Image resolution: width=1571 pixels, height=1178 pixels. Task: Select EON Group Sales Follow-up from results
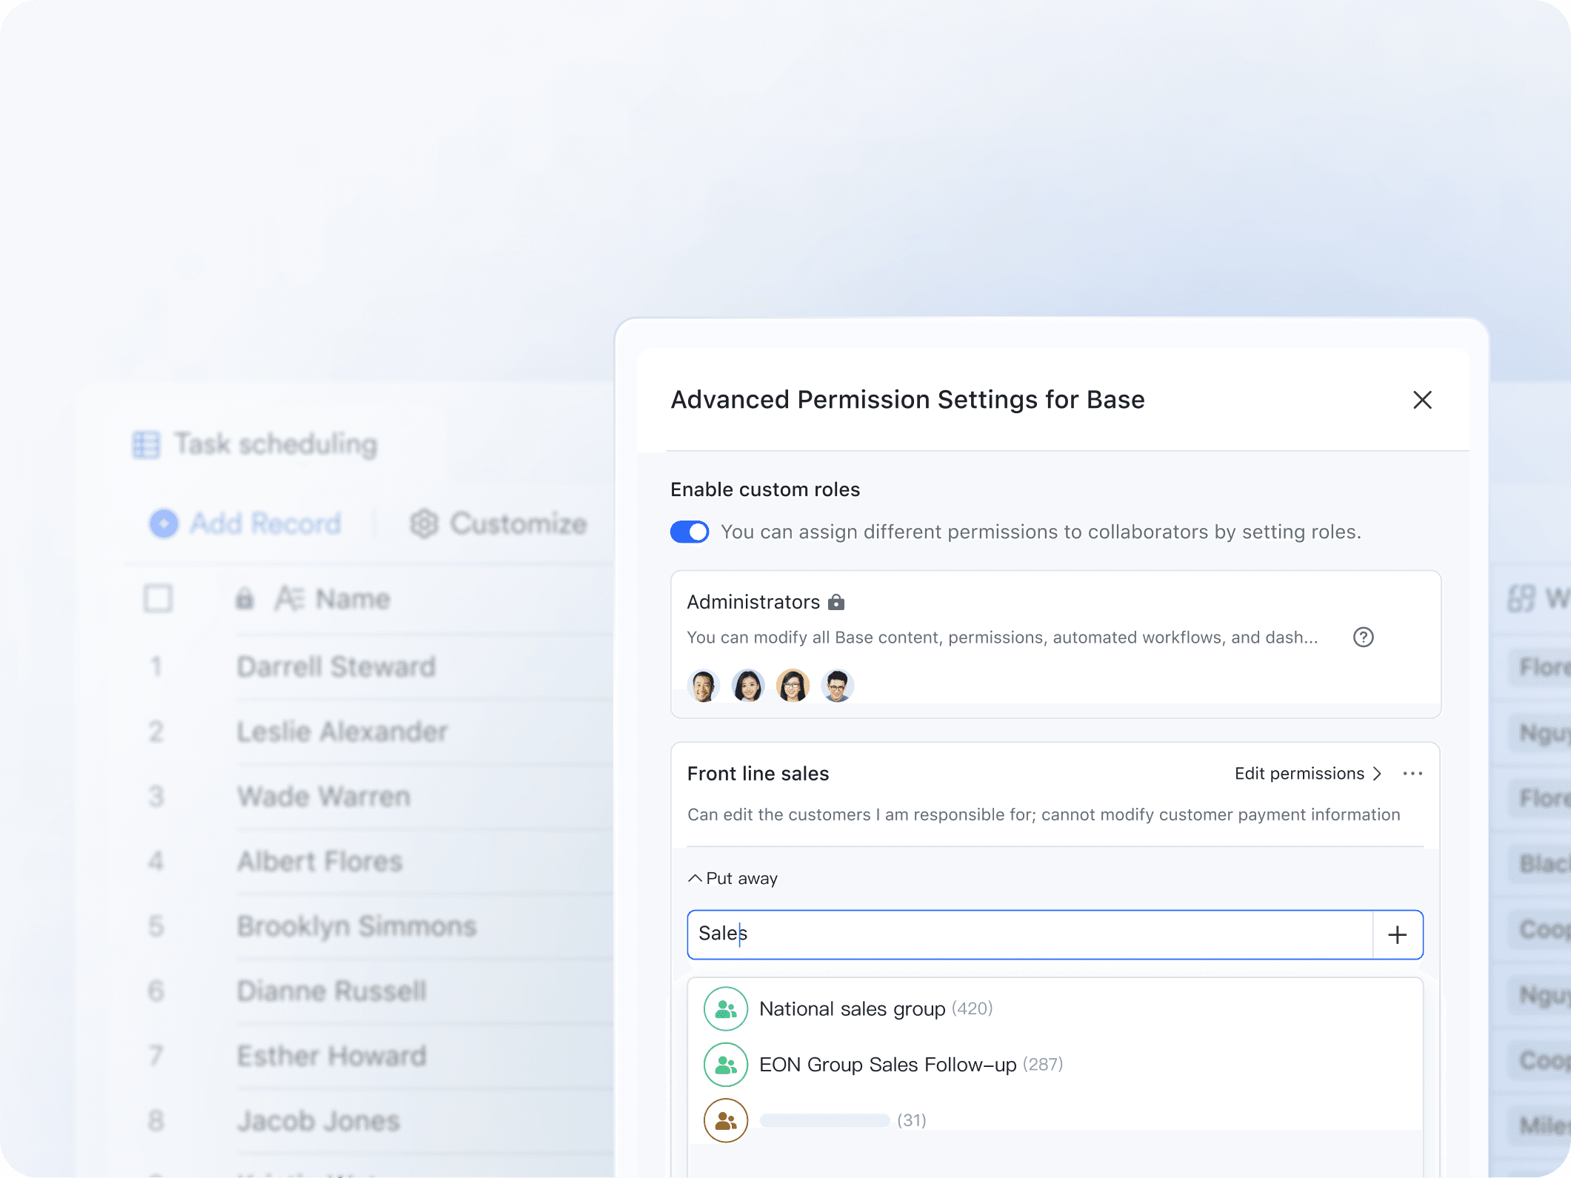(x=887, y=1065)
